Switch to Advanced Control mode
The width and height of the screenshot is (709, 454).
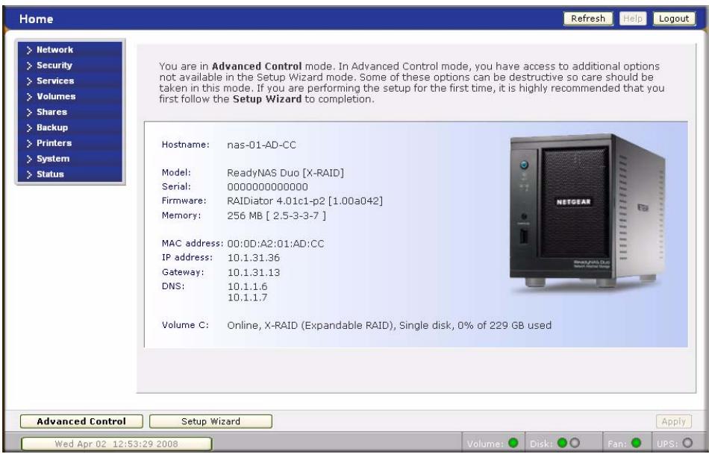pyautogui.click(x=81, y=421)
